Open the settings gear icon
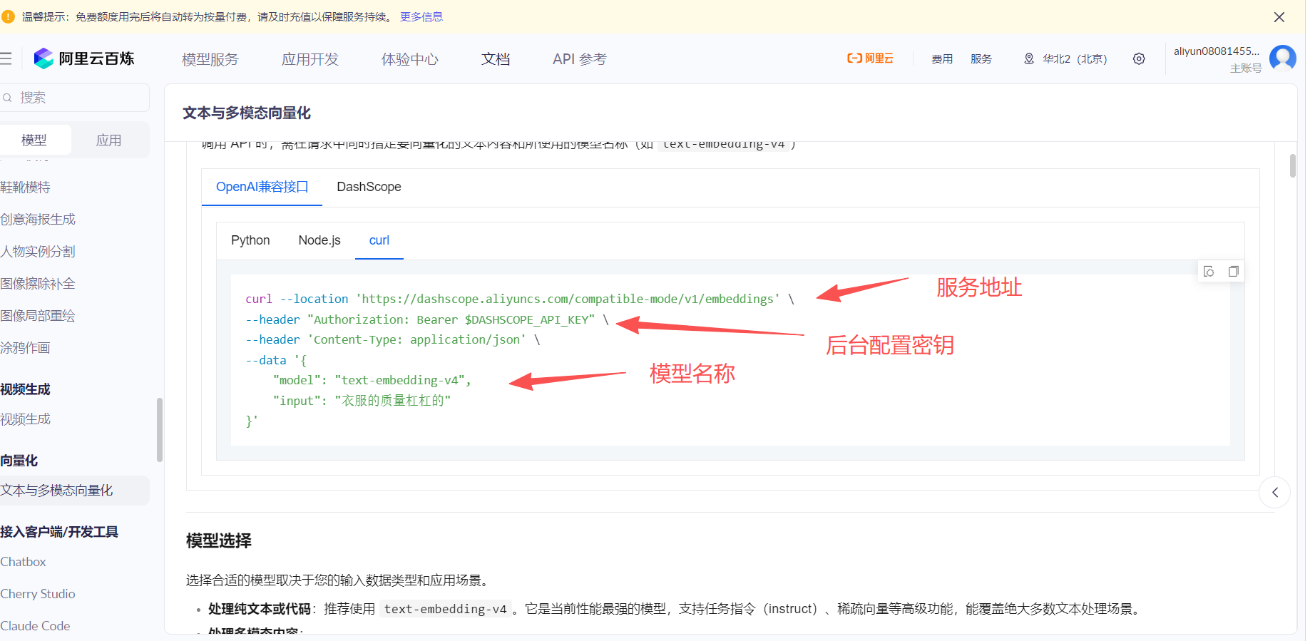Image resolution: width=1315 pixels, height=641 pixels. [1139, 58]
